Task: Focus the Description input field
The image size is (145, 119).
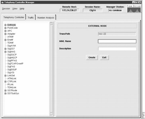Action: [x=117, y=49]
